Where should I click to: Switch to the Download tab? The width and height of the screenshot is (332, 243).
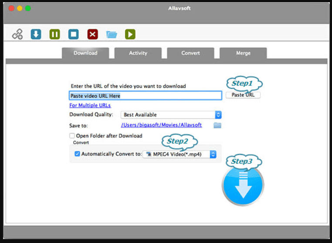point(85,53)
